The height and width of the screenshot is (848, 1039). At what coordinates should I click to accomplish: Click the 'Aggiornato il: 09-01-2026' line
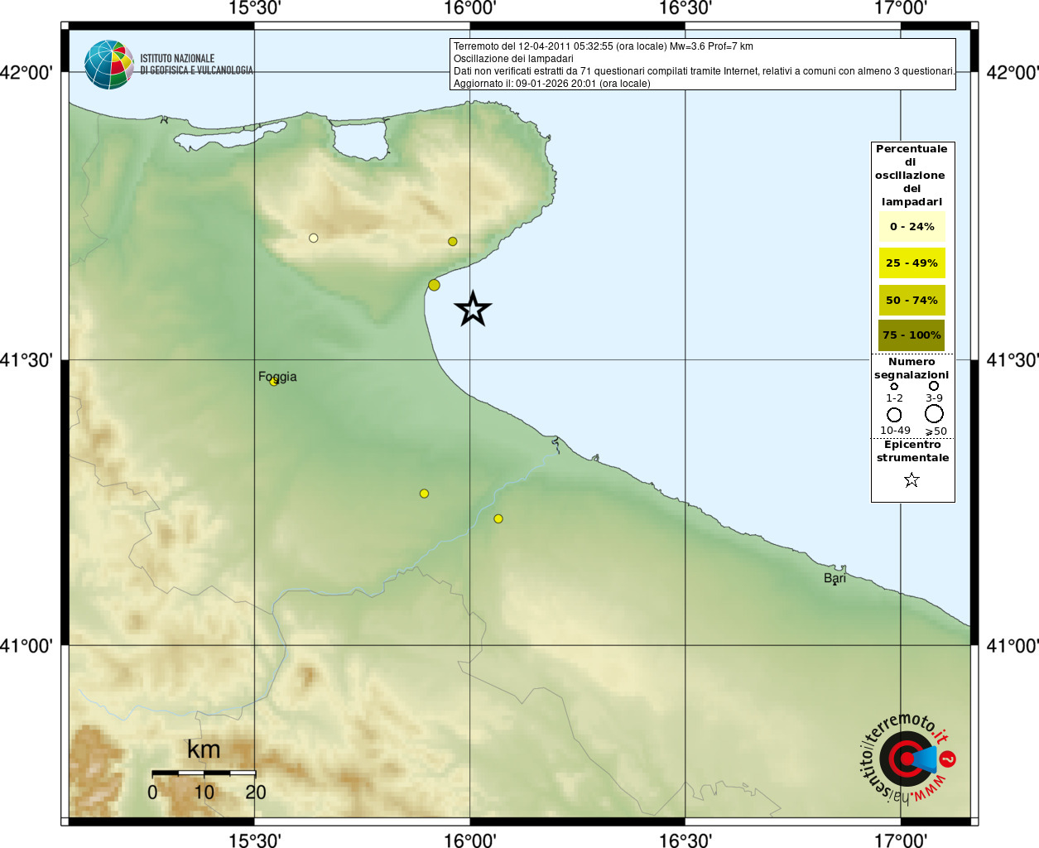tap(551, 84)
